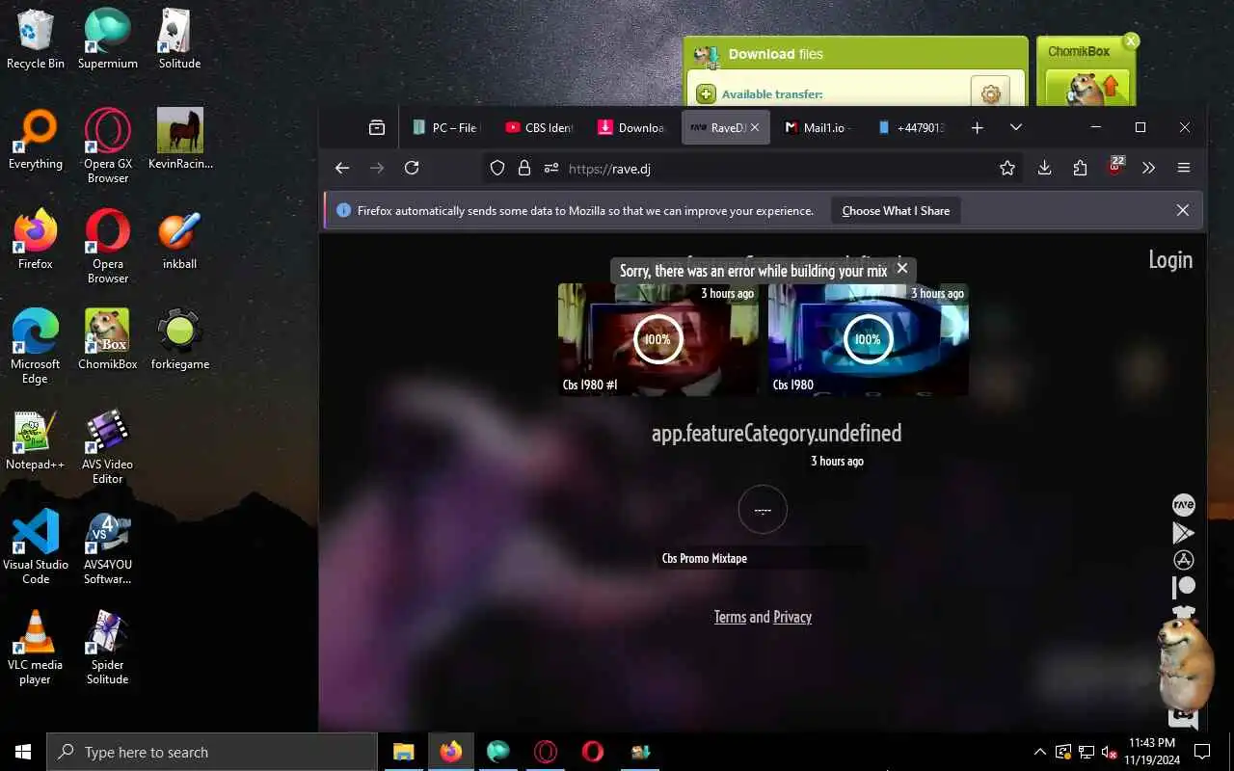
Task: Open Firefox downloads panel
Action: (x=1044, y=168)
